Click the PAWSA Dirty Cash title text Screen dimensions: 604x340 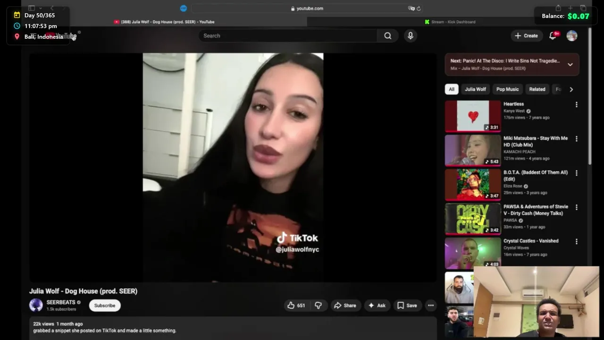click(536, 210)
